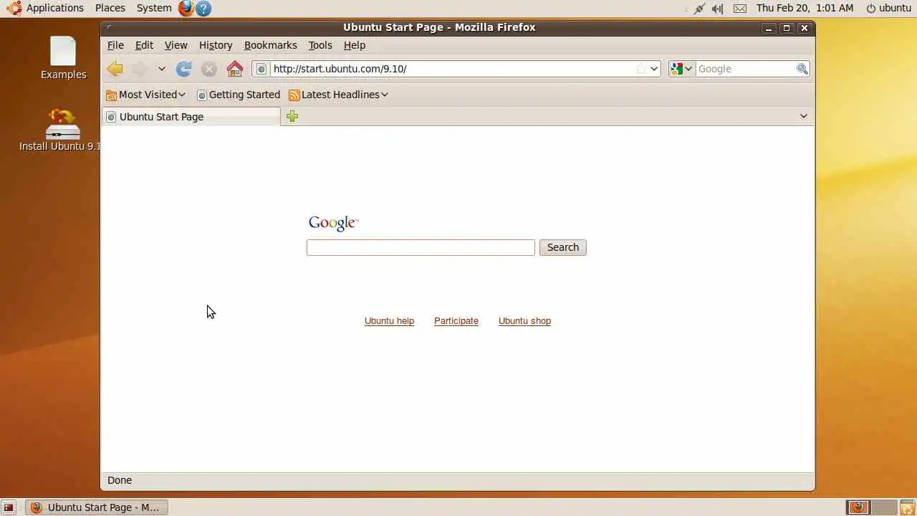
Task: Open the address bar history dropdown
Action: 654,69
